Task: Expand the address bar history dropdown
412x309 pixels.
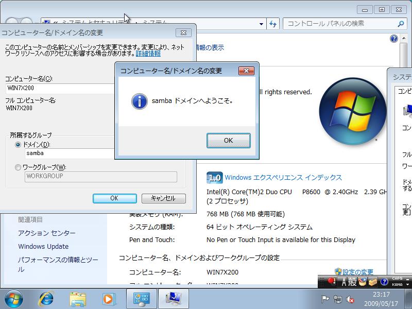Action: (261, 24)
